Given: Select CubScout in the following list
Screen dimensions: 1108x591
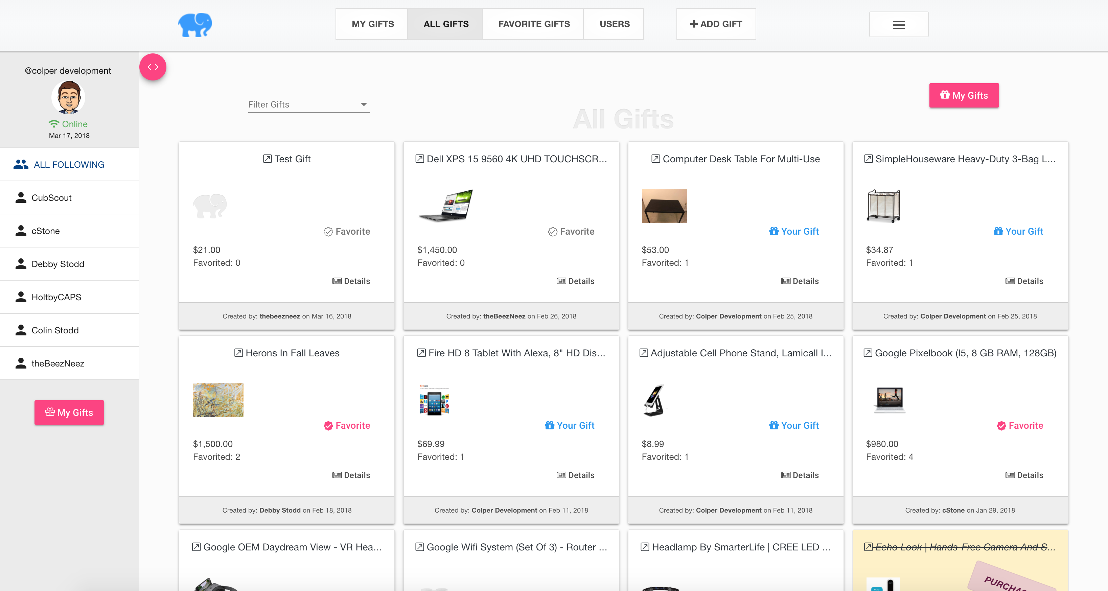Looking at the screenshot, I should pos(69,197).
